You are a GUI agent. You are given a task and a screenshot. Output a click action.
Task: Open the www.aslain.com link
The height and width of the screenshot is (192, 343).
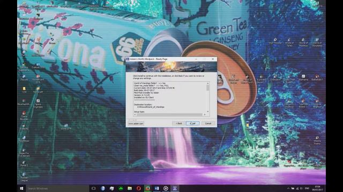point(136,123)
